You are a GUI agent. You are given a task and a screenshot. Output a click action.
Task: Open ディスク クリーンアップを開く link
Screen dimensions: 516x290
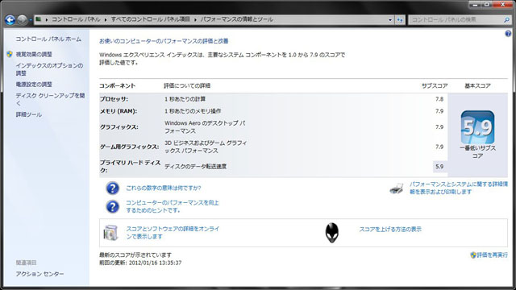pos(50,99)
